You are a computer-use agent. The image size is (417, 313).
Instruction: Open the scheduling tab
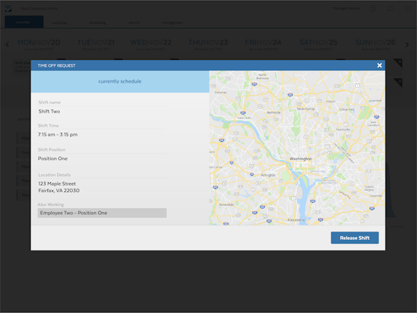click(x=97, y=23)
